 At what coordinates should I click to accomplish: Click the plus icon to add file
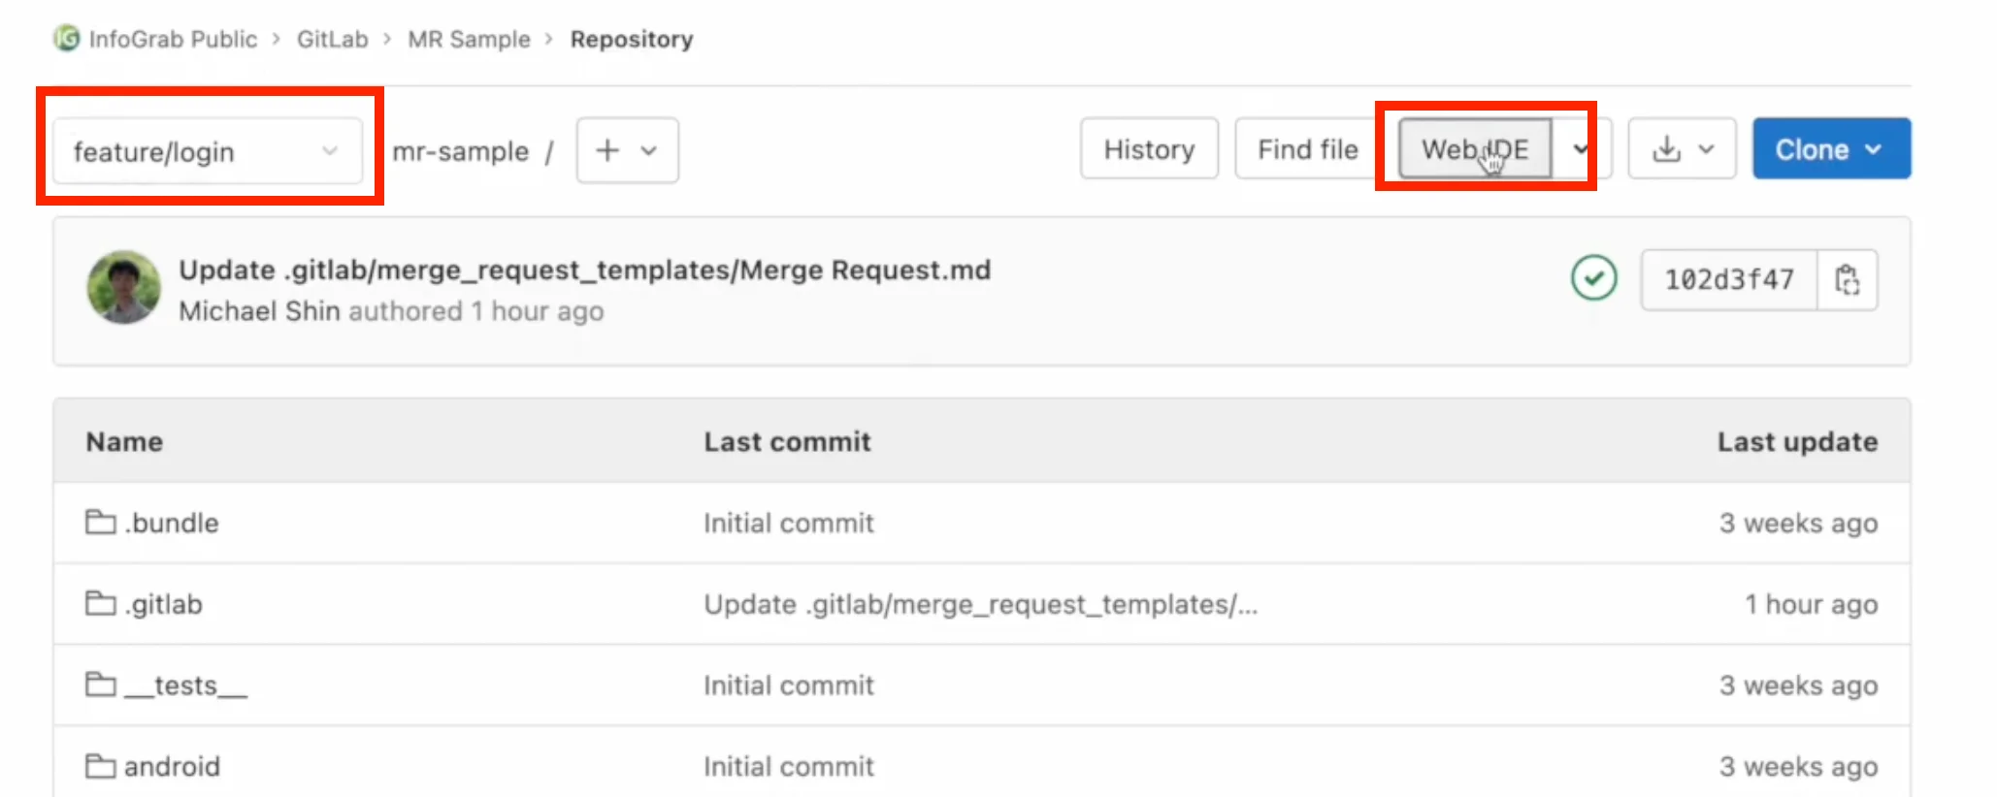tap(607, 150)
